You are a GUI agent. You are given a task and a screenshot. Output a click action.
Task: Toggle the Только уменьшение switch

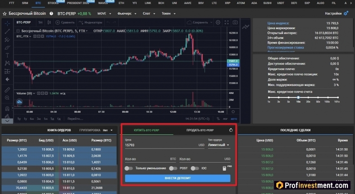coord(129,168)
